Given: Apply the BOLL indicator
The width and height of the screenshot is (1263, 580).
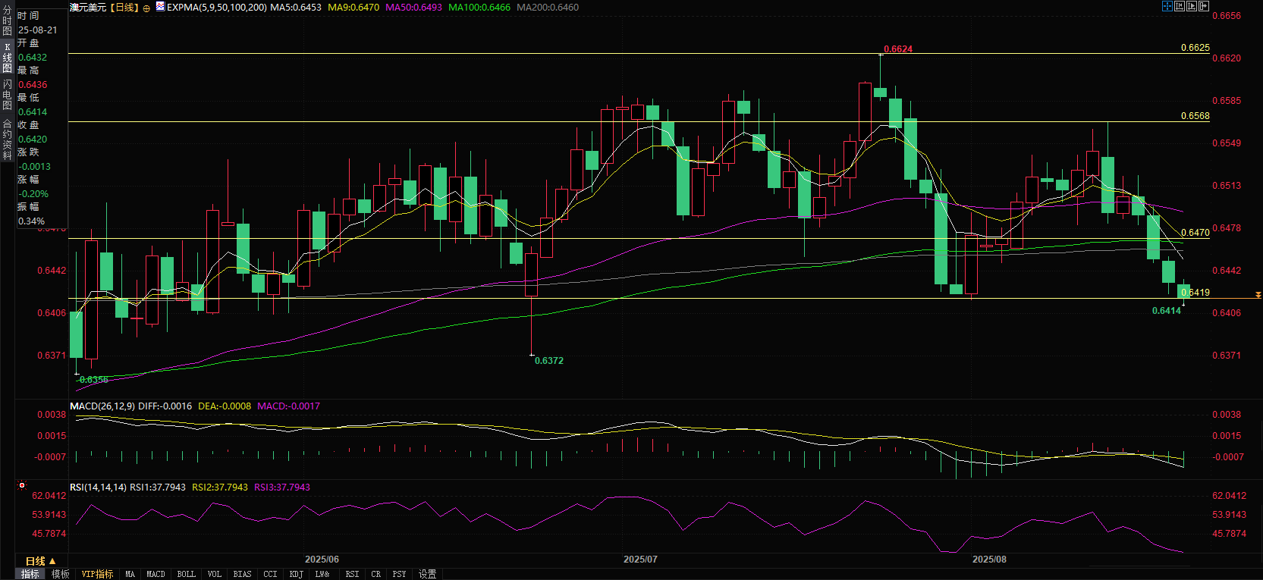Looking at the screenshot, I should [186, 574].
